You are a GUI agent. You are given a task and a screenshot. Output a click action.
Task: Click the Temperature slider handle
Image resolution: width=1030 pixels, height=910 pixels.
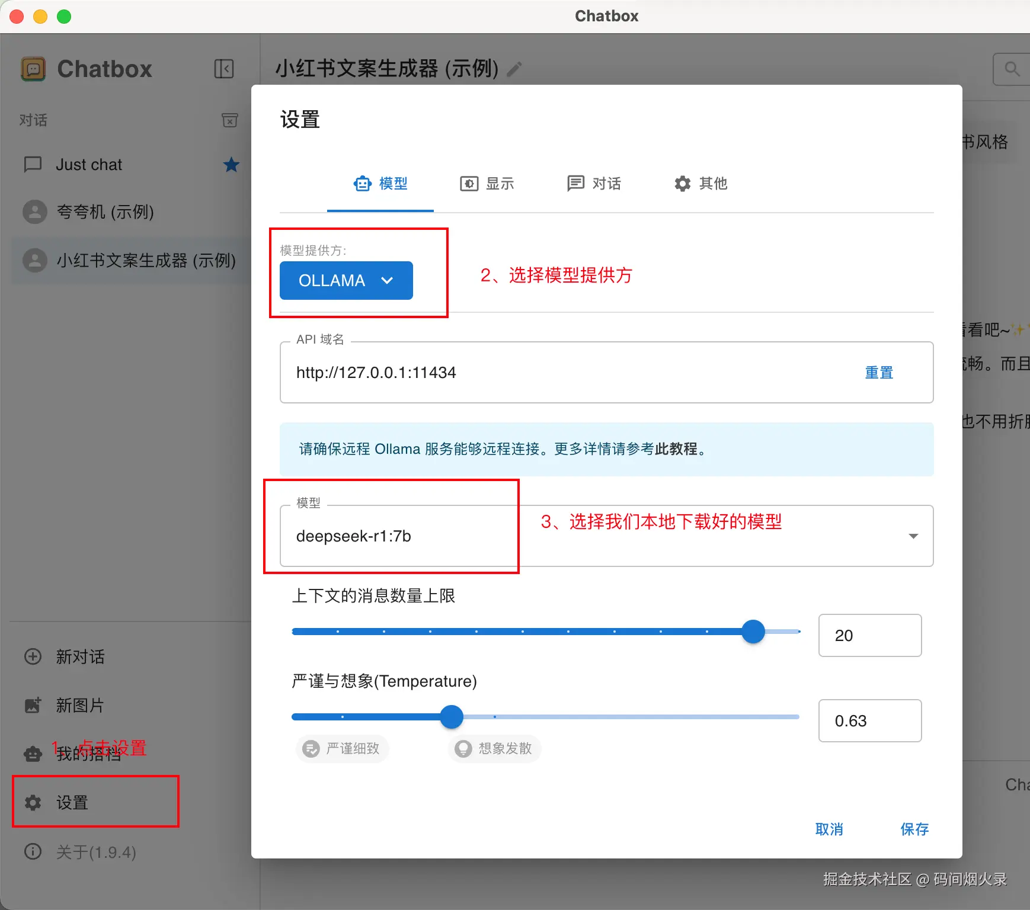point(452,717)
